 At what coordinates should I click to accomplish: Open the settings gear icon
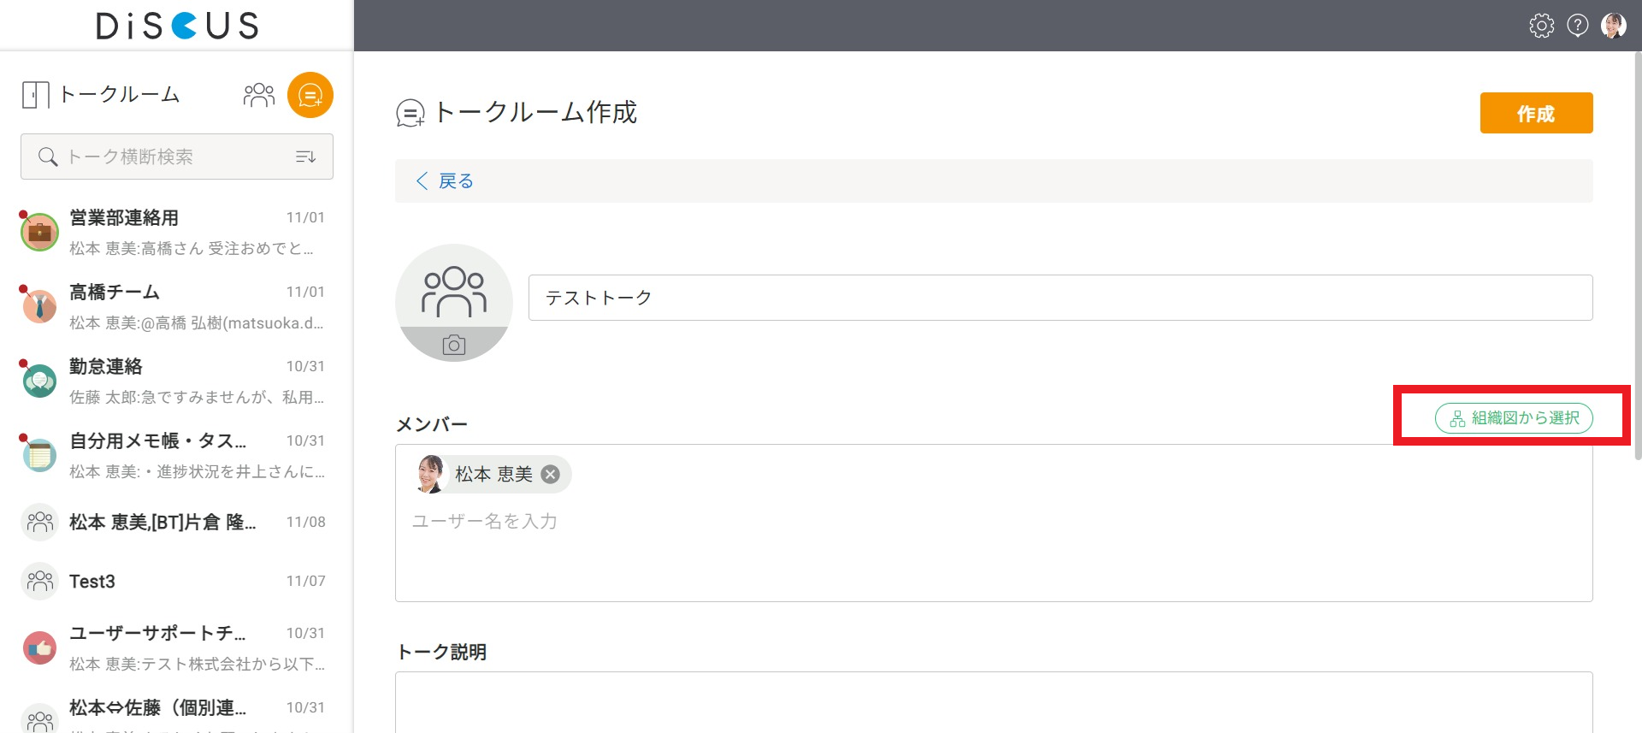pos(1541,26)
